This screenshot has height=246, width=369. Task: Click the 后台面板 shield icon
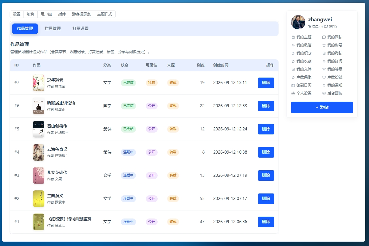point(324,93)
